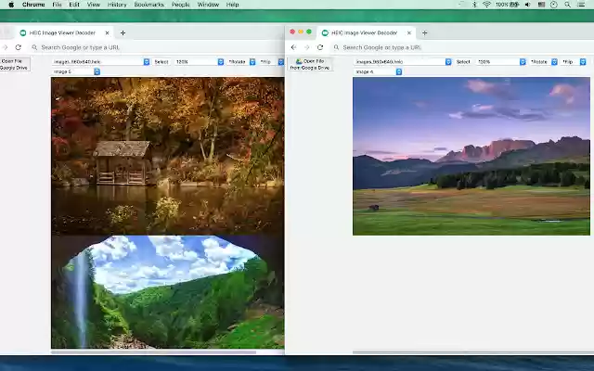Screen dimensions: 594x371
Task: Click the HEIC favicon on left window tab
Action: click(22, 33)
